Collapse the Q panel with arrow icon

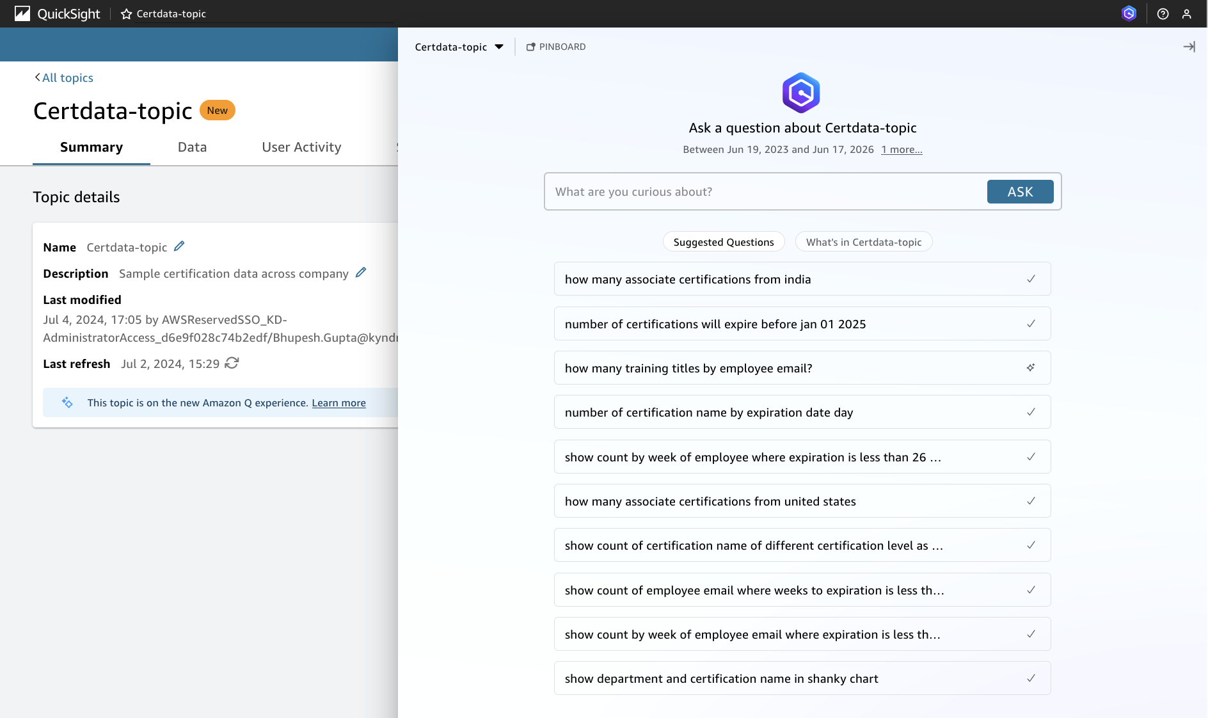1189,47
